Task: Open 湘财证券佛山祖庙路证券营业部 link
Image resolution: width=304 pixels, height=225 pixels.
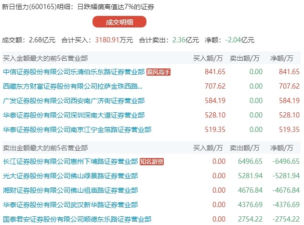Action: pos(70,190)
